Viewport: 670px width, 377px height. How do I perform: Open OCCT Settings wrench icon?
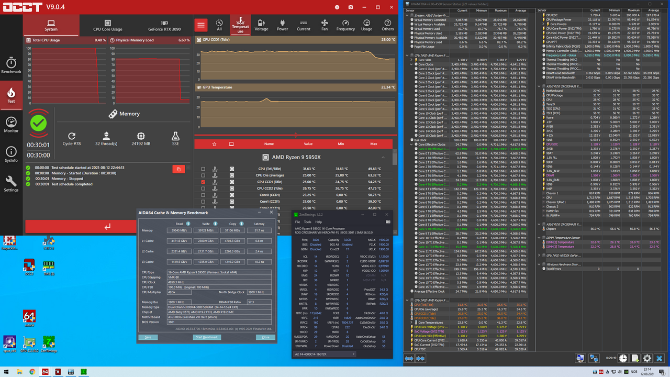tap(11, 183)
